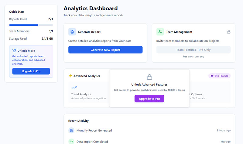The image size is (243, 144).
Task: Click the Reports Used 2/3 value
Action: pos(50,19)
